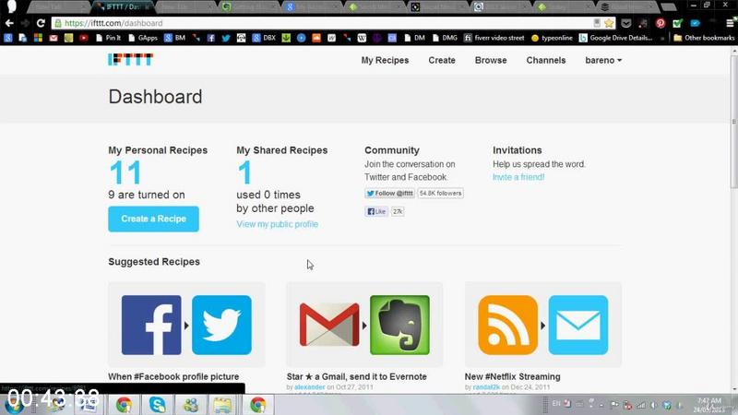Open typeonline bookmark
Image resolution: width=738 pixels, height=415 pixels.
pyautogui.click(x=552, y=38)
